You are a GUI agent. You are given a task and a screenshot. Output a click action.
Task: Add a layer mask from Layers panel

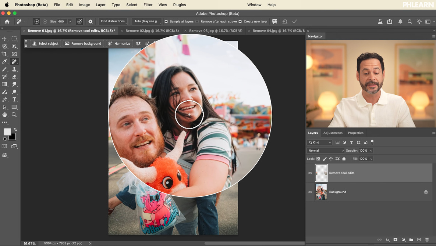point(396,240)
